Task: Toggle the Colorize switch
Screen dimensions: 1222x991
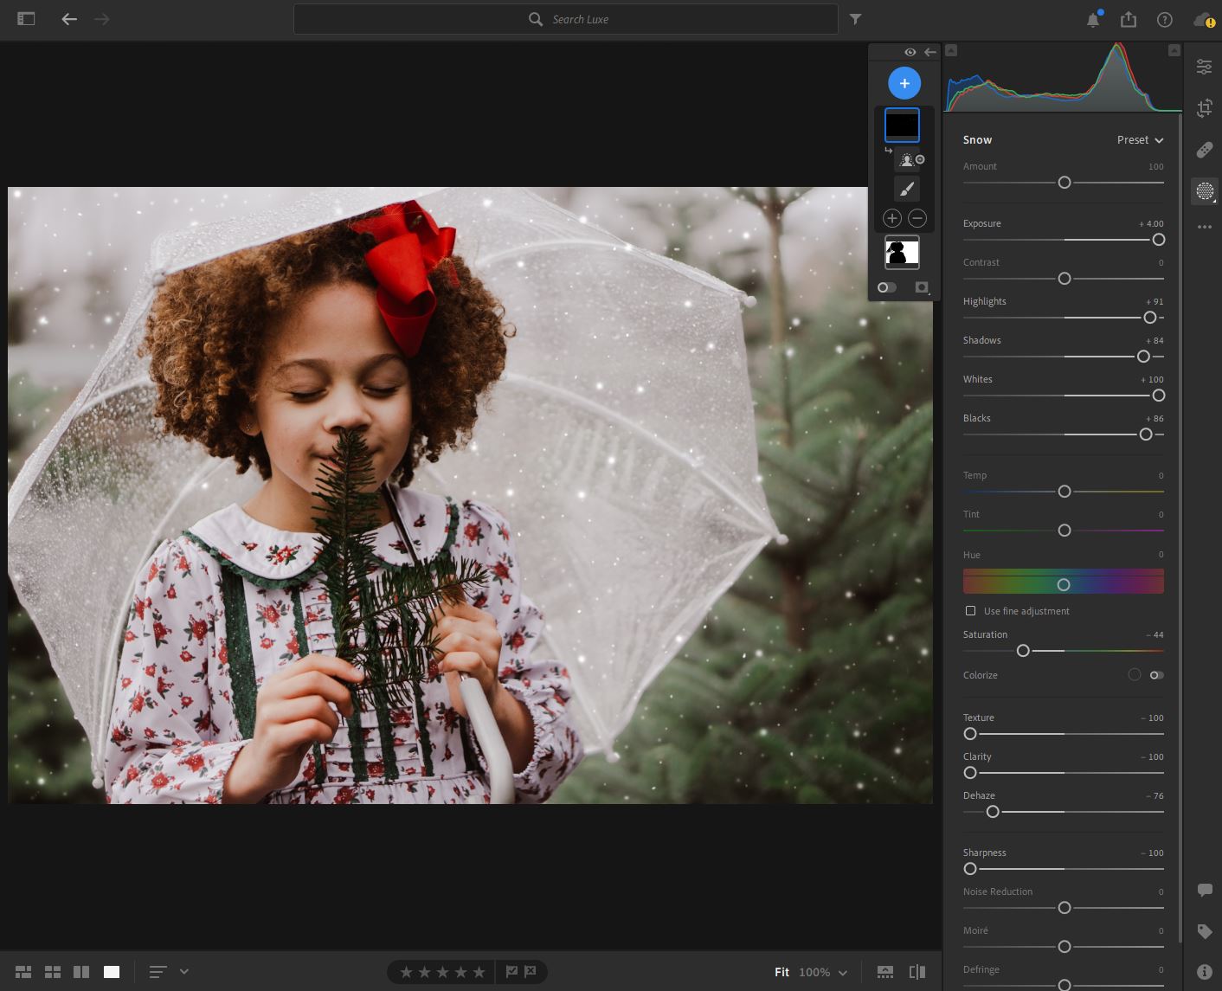Action: coord(1156,675)
